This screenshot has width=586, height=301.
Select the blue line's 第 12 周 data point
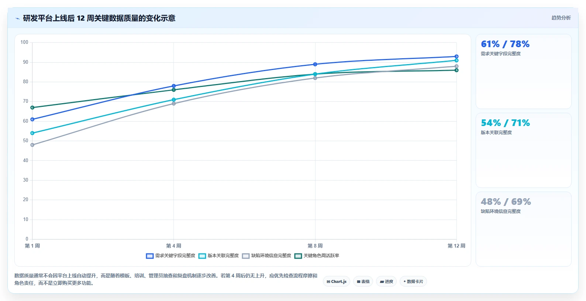pos(456,56)
